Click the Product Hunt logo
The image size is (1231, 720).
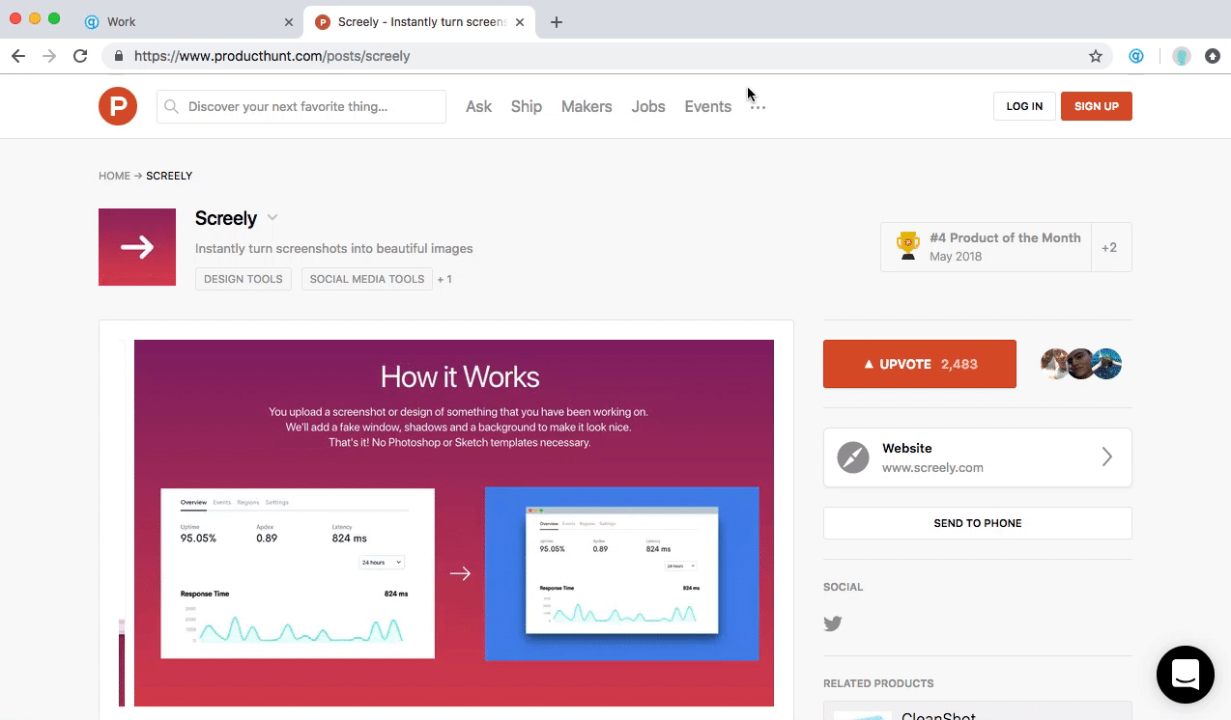tap(118, 106)
